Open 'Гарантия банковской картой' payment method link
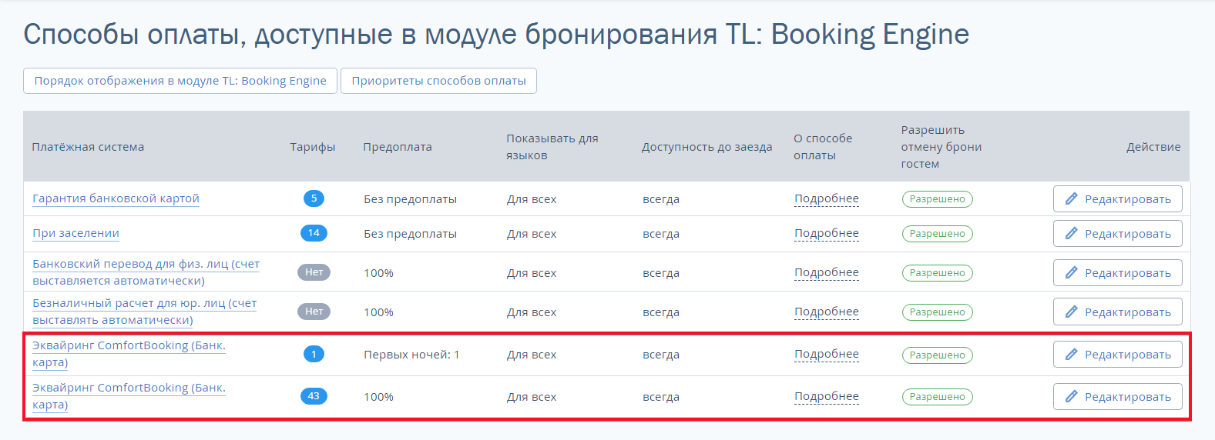This screenshot has width=1215, height=440. point(116,198)
